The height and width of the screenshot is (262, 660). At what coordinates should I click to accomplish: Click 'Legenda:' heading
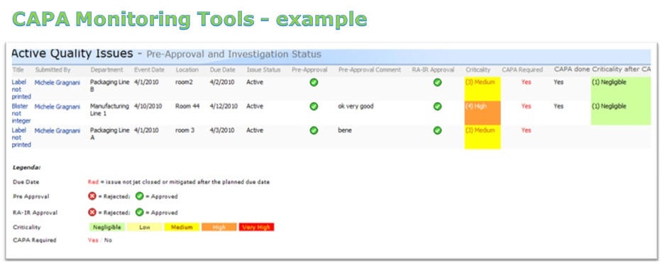26,168
